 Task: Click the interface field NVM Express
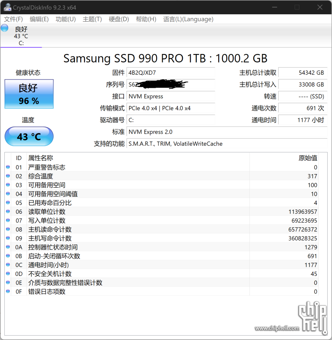tap(171, 96)
